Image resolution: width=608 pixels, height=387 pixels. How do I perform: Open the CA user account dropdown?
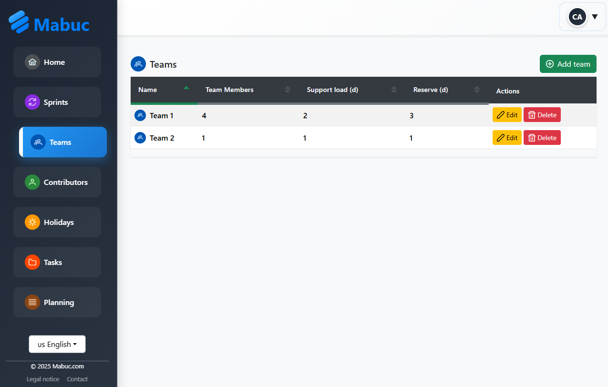click(x=582, y=17)
